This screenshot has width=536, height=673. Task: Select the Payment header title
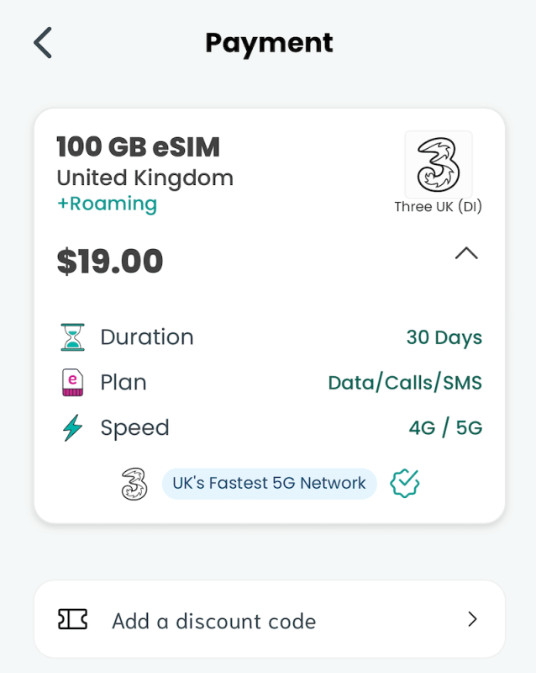click(268, 42)
